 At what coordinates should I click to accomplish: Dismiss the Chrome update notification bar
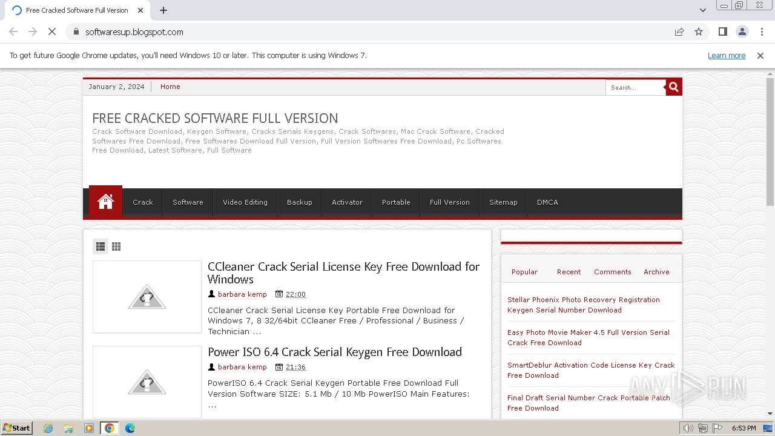(x=760, y=55)
